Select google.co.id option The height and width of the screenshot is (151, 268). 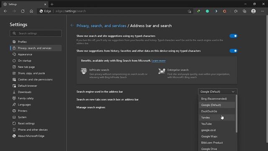point(217,130)
